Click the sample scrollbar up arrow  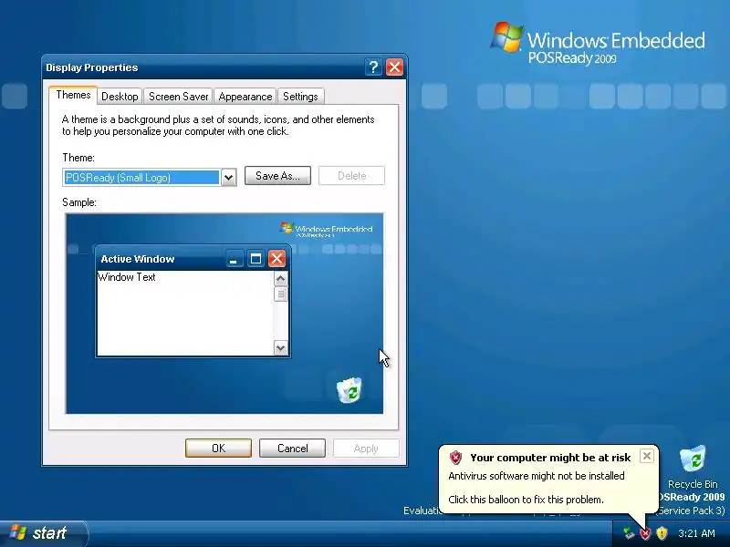280,279
